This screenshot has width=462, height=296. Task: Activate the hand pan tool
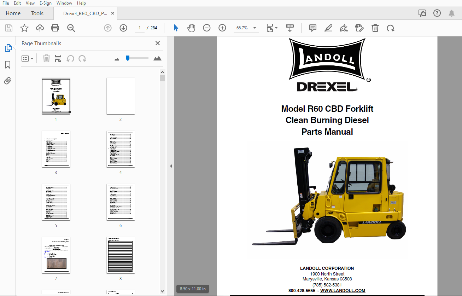click(x=191, y=28)
